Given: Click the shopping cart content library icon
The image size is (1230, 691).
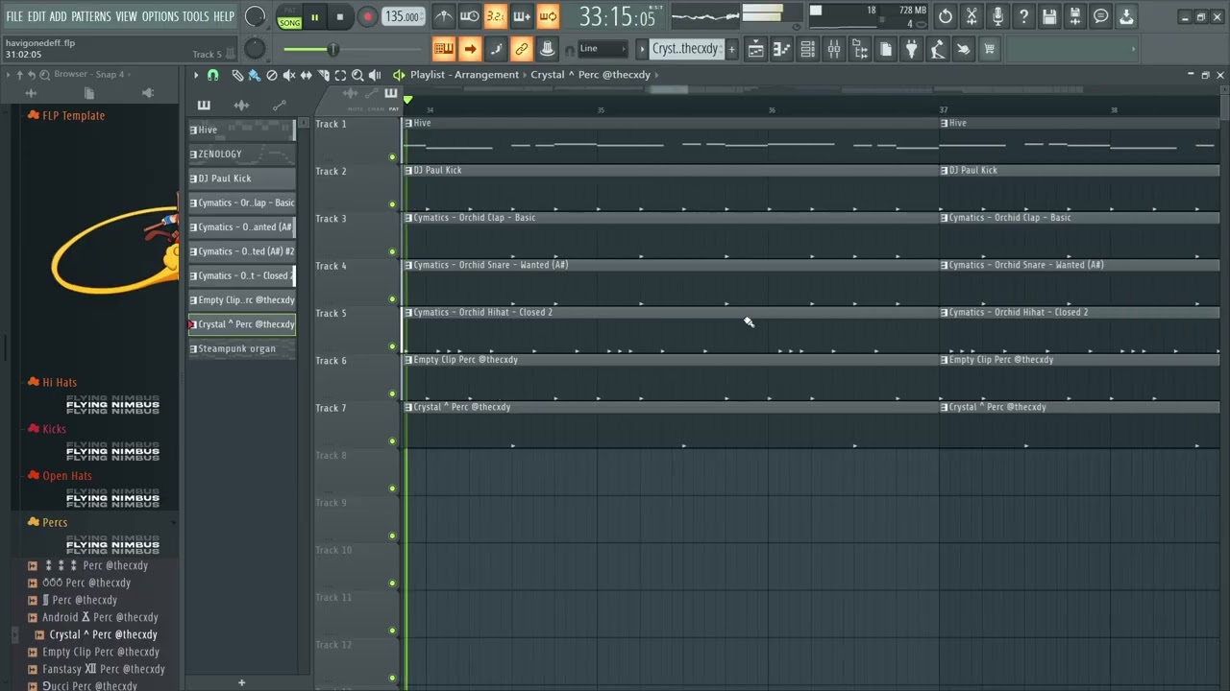Looking at the screenshot, I should 989,49.
